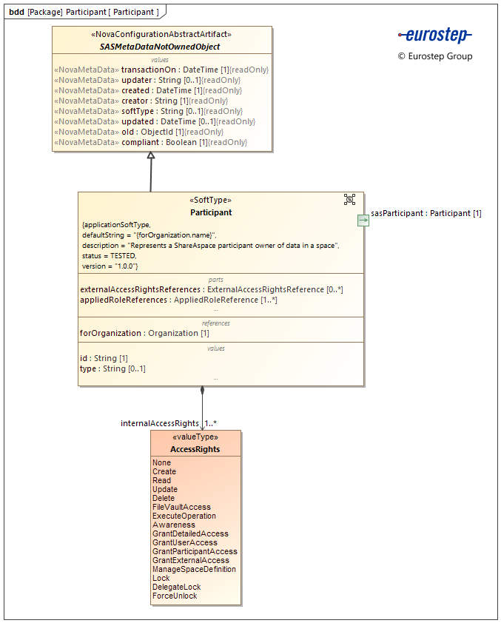Select the hollow generalization arrowhead below SASMetaDataNotOwnedObject
501x623 pixels.
point(151,155)
